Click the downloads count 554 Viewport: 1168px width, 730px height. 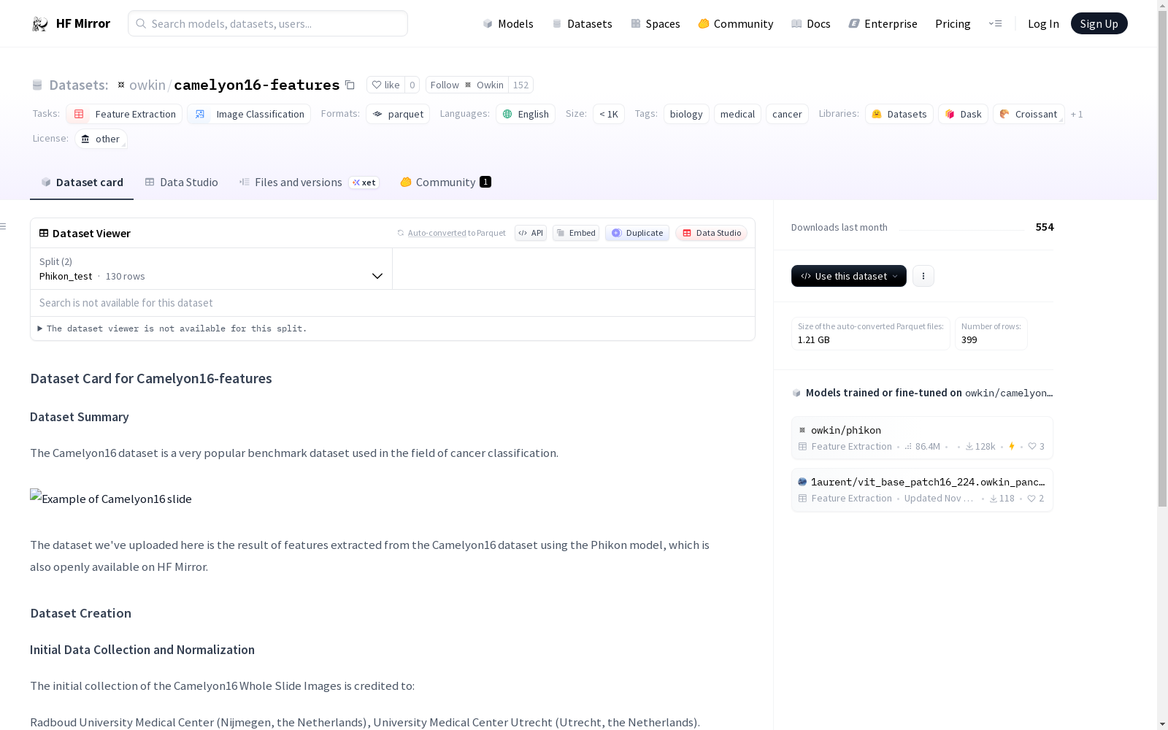(1045, 227)
